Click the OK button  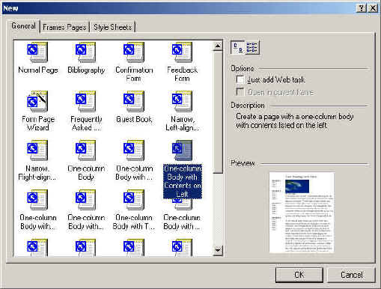pyautogui.click(x=299, y=275)
